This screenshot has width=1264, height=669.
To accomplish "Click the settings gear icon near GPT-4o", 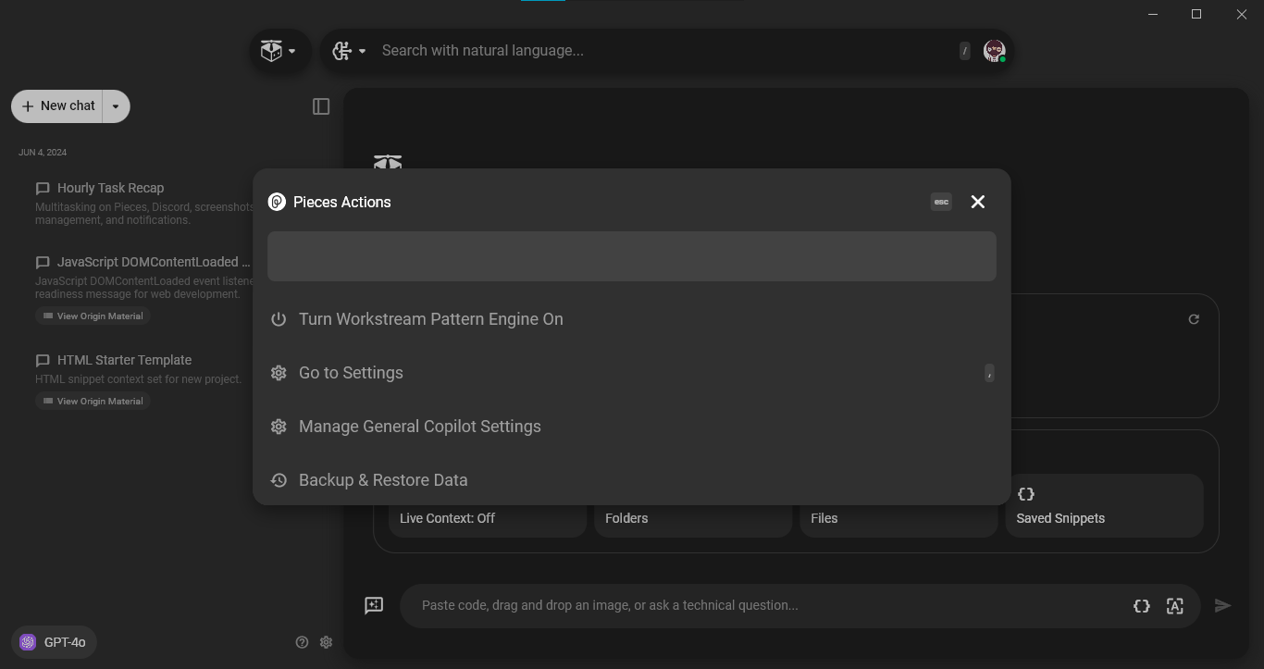I will tap(326, 642).
